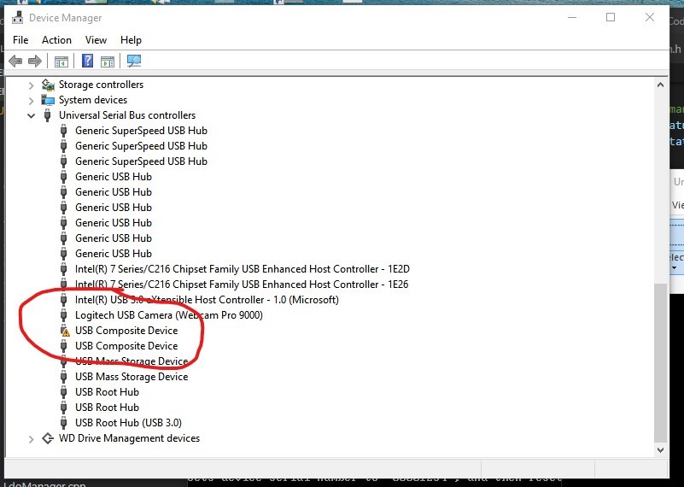The height and width of the screenshot is (487, 684).
Task: Select Universal Serial Bus controllers label
Action: pos(127,115)
